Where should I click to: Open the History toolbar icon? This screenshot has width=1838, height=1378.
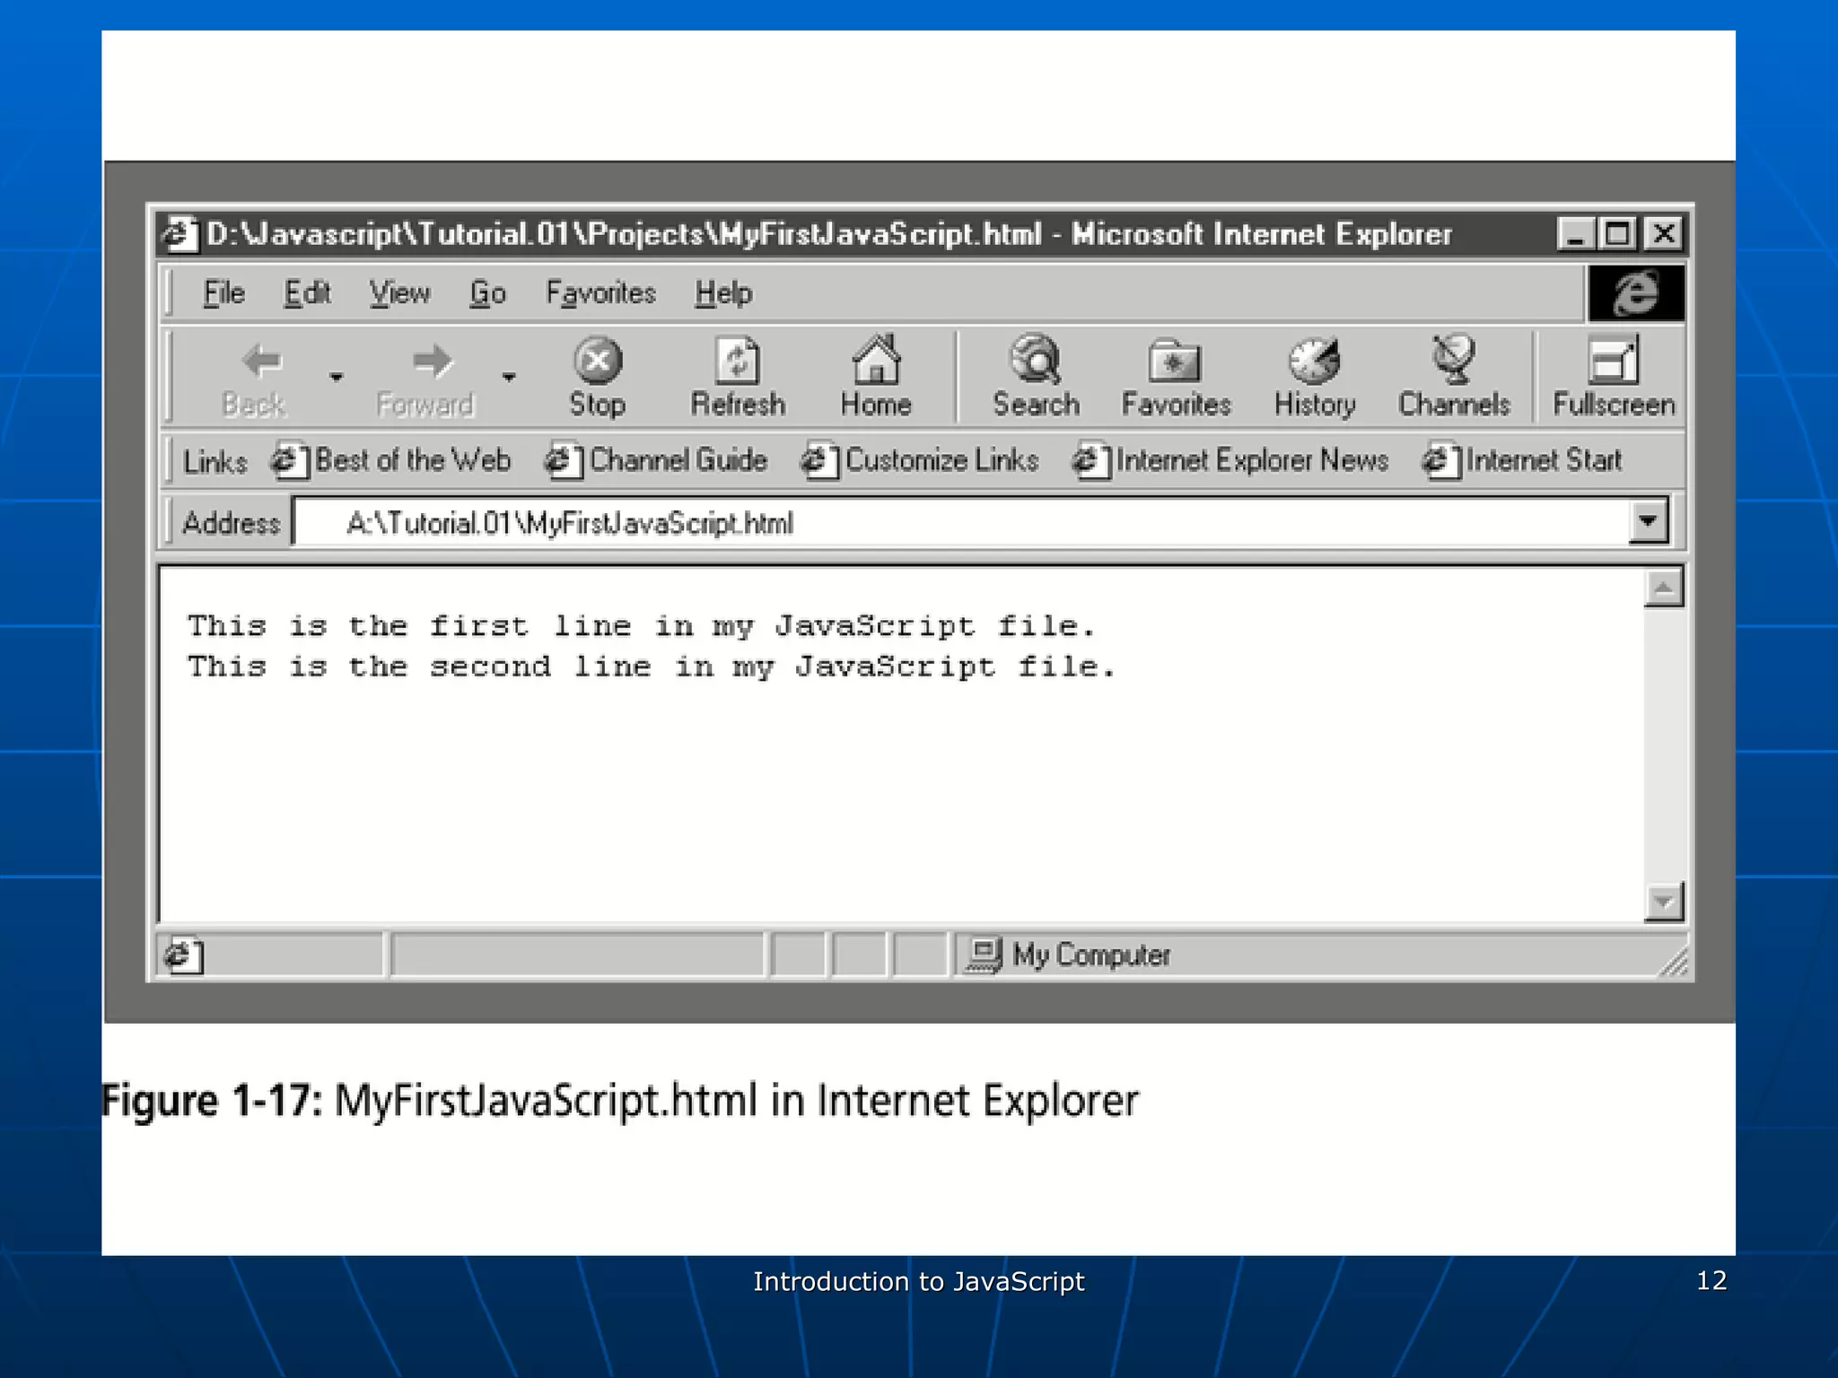point(1314,362)
